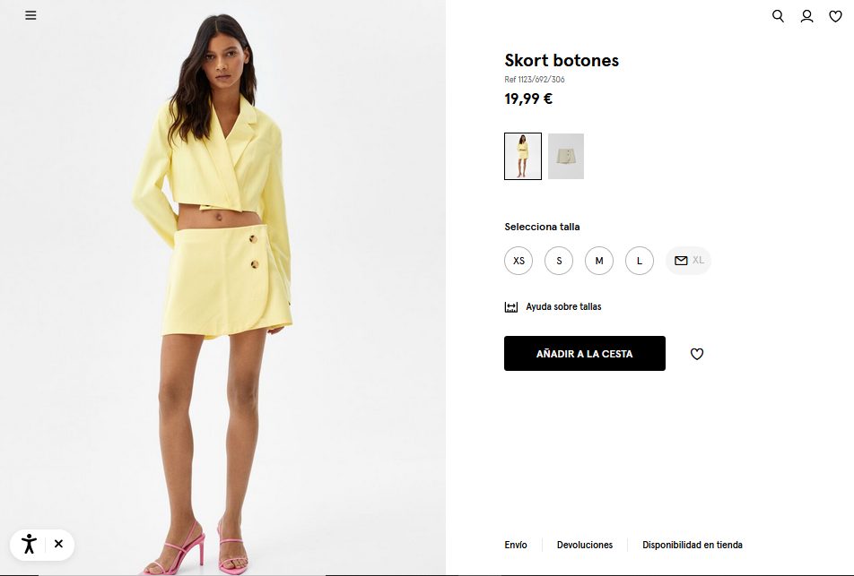The height and width of the screenshot is (576, 854).
Task: Open the wishlist heart in the header
Action: click(835, 16)
